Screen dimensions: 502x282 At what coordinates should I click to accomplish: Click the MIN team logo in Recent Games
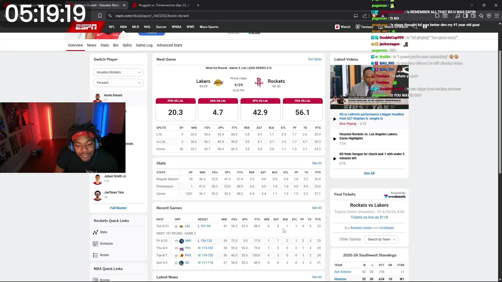[x=181, y=241]
